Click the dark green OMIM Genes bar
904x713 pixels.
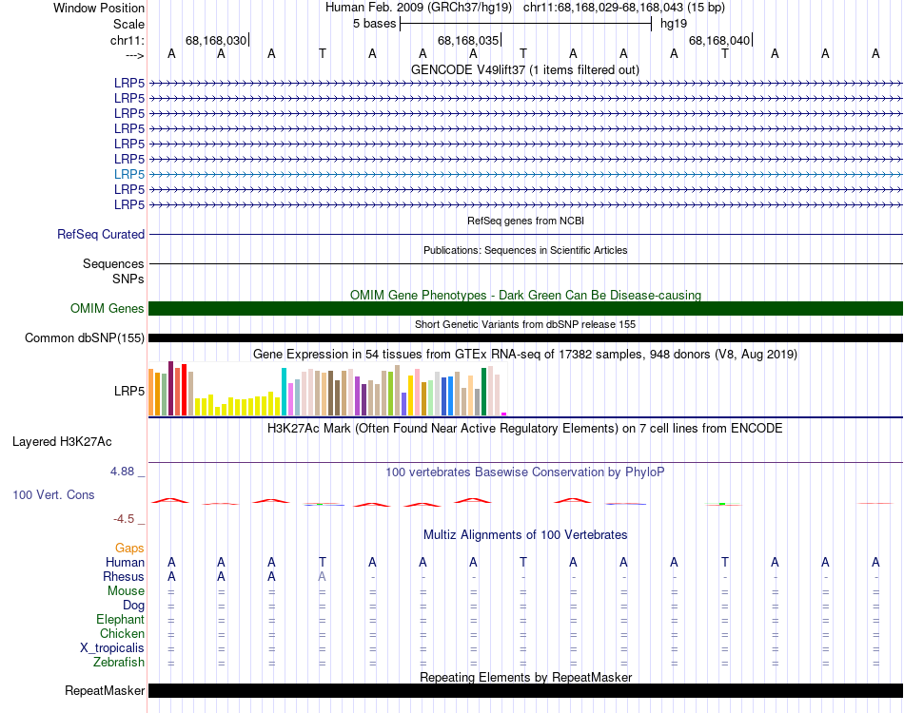525,308
